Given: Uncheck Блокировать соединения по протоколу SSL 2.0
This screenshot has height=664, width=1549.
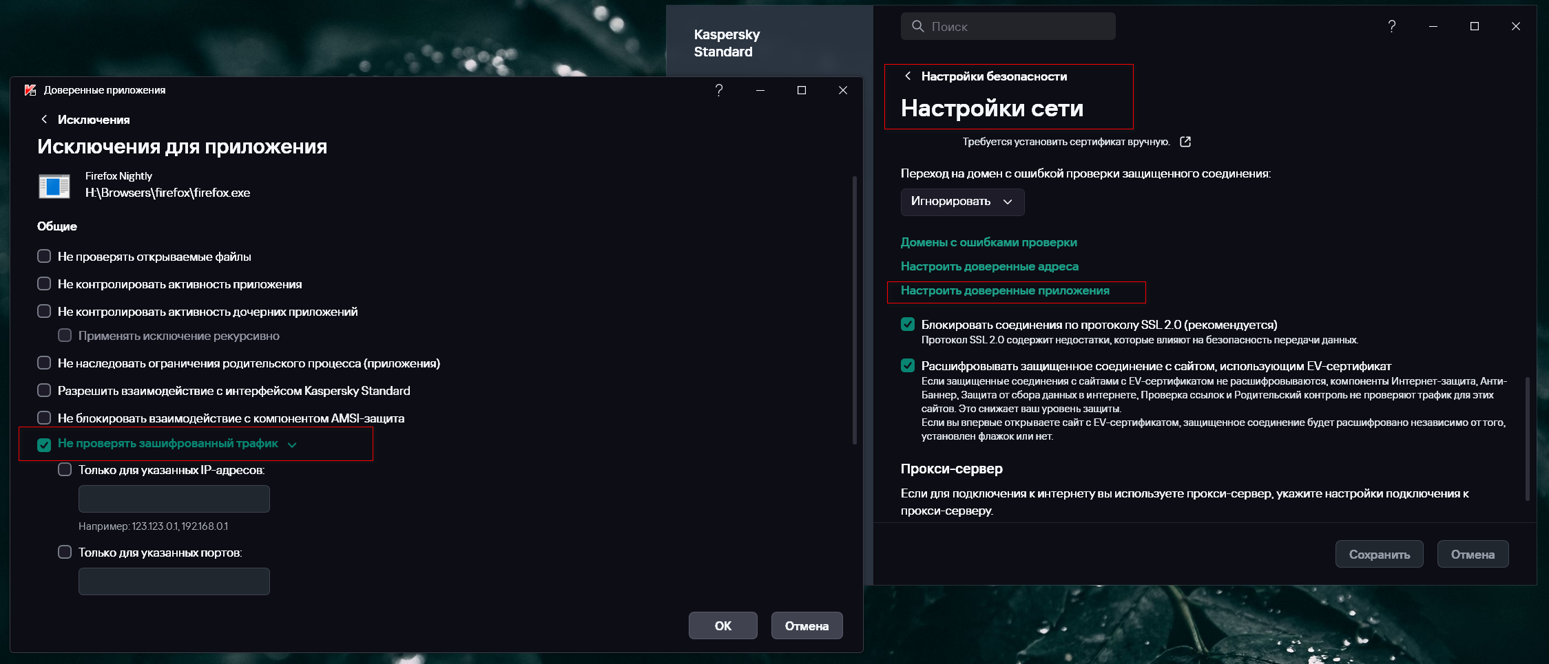Looking at the screenshot, I should click(x=908, y=324).
